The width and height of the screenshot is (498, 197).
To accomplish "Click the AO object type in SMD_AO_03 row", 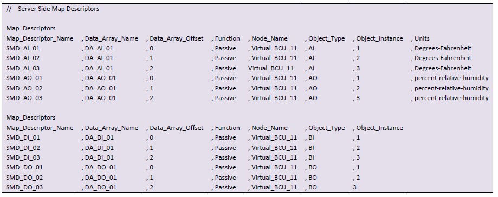I will pos(313,98).
